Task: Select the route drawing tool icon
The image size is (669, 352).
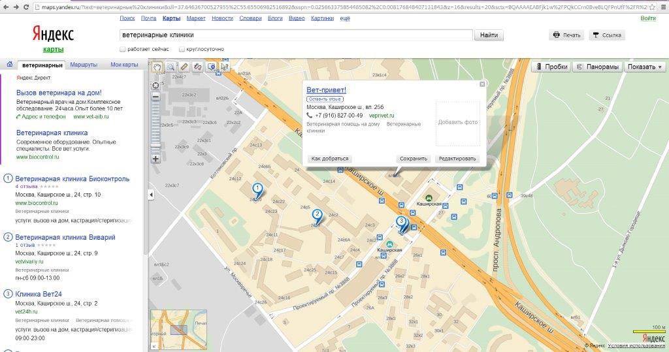Action: point(197,67)
